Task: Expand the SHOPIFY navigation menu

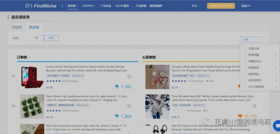Action: (89, 6)
